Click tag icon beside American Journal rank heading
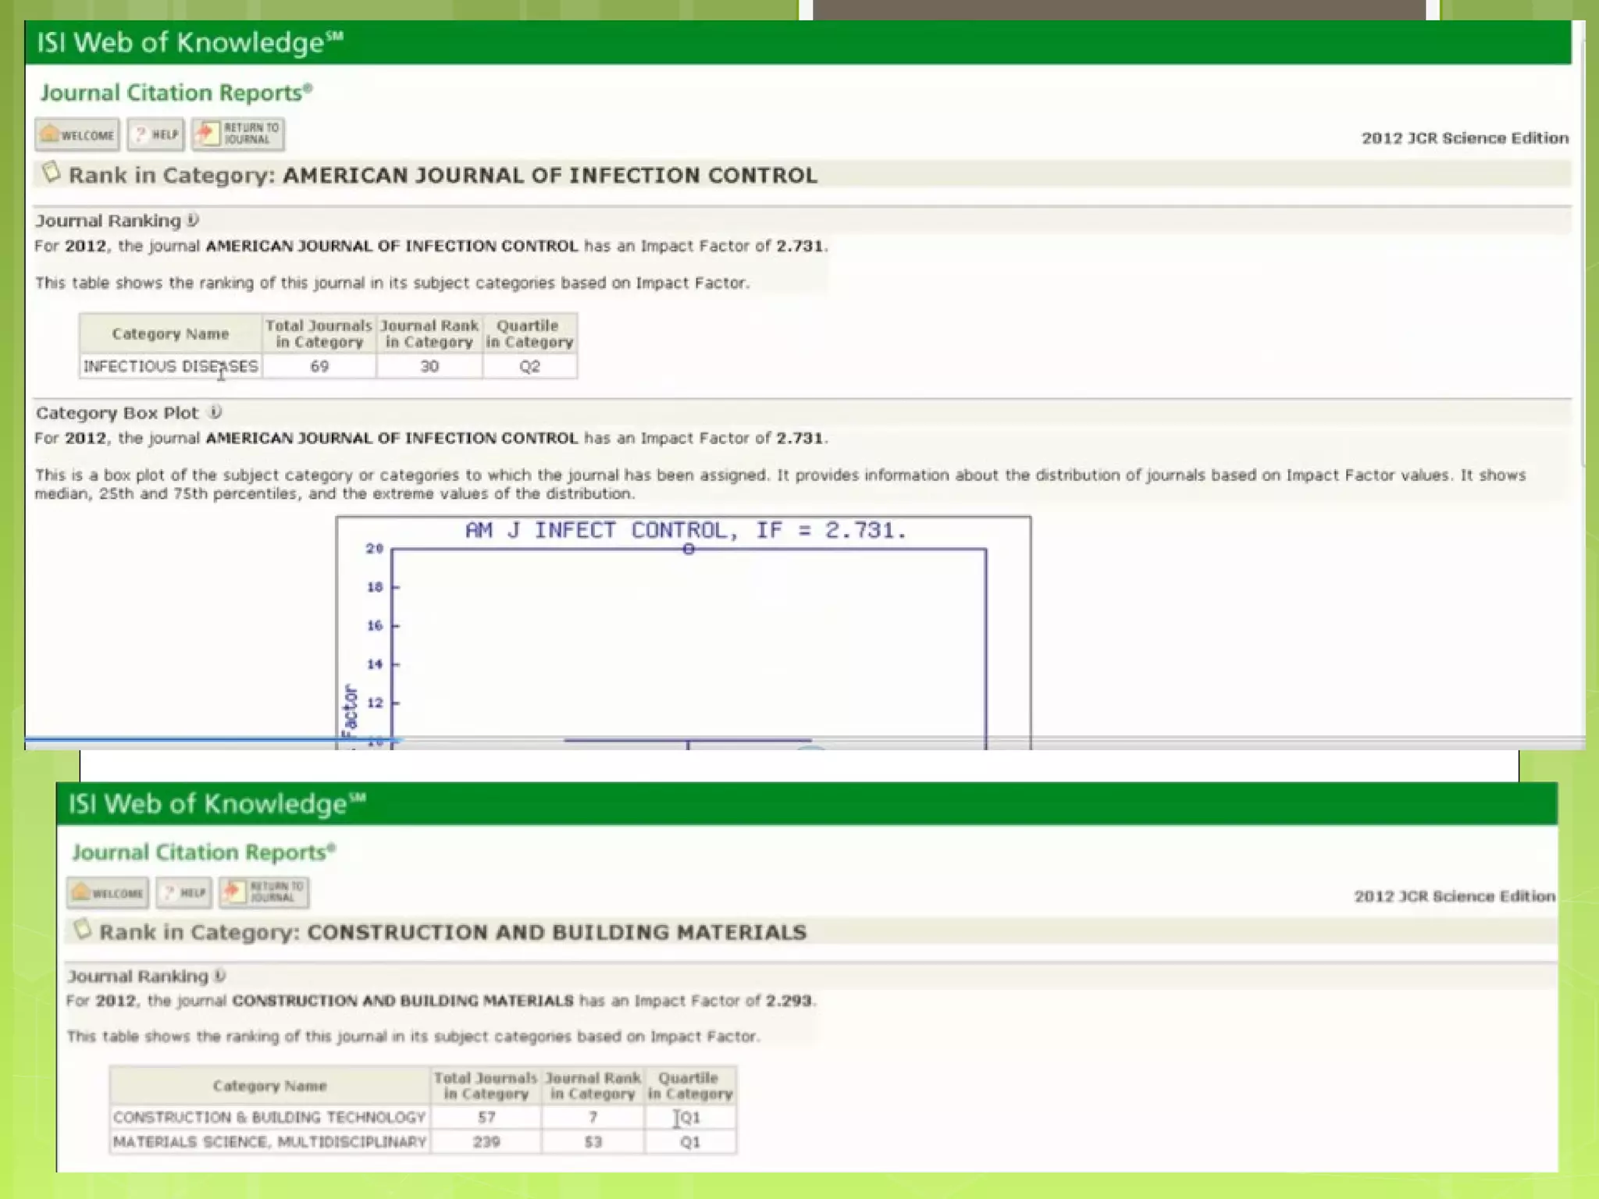Screen dimensions: 1599x1199 coord(51,173)
